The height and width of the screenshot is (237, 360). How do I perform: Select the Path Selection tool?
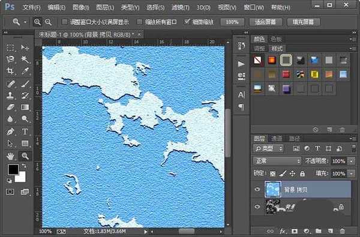coord(10,143)
